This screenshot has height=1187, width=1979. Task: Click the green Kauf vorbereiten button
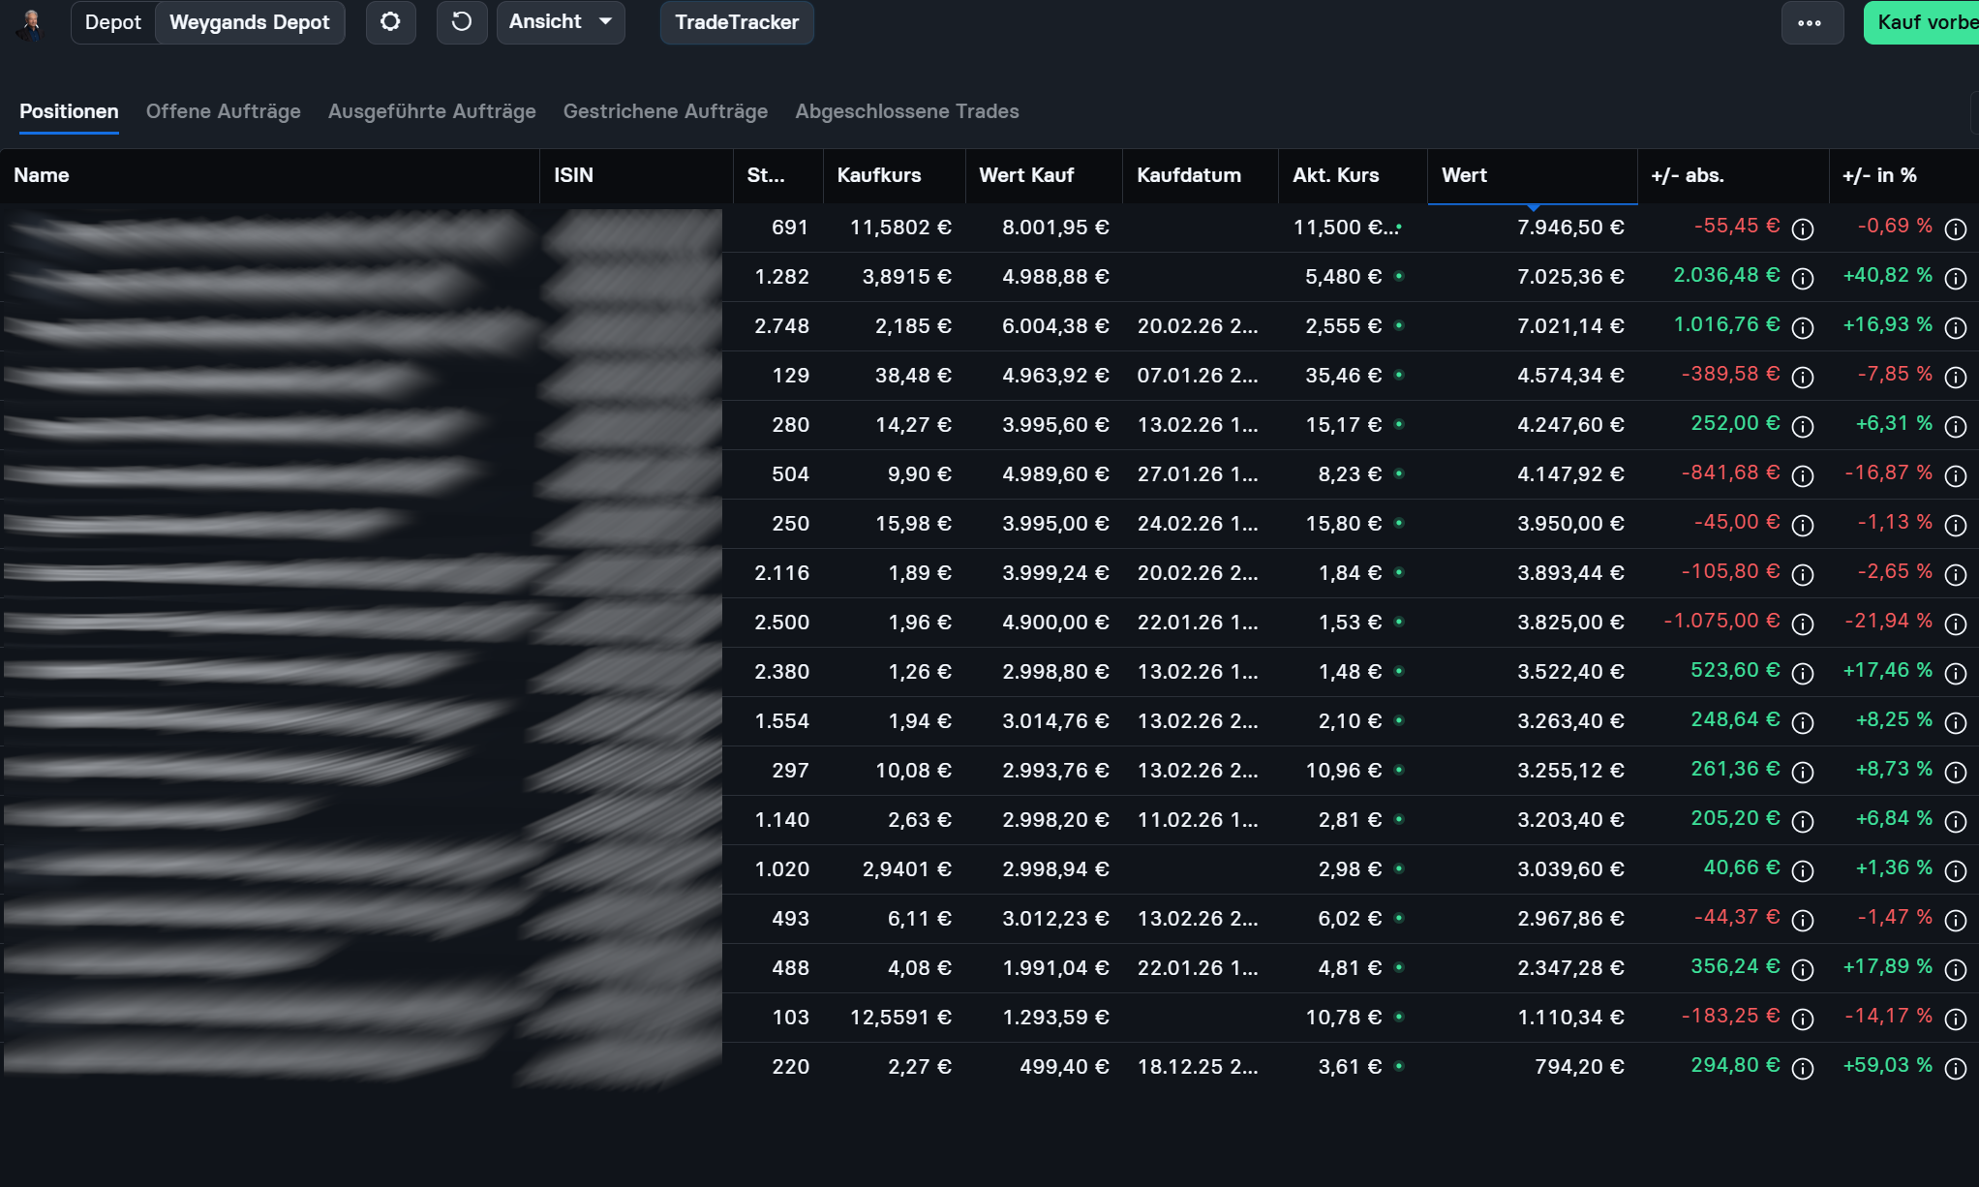pos(1923,22)
